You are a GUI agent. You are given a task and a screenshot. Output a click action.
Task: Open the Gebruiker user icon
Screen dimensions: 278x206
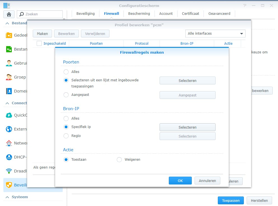[9, 63]
